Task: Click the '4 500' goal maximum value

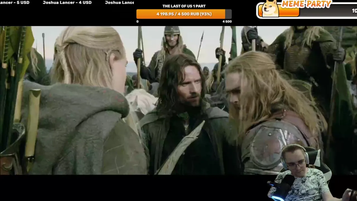Action: (227, 21)
